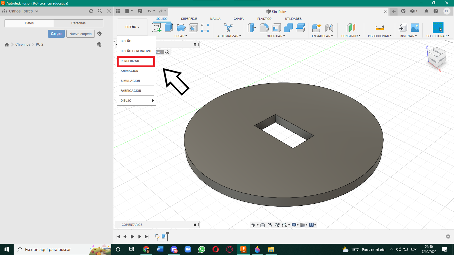Expand the Seleccionar dropdown
The image size is (454, 255).
[x=438, y=36]
